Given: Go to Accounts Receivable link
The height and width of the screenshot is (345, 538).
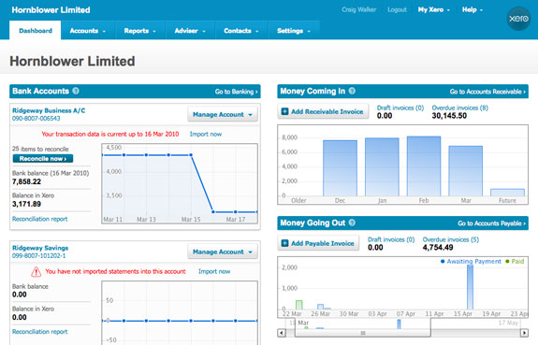Looking at the screenshot, I should pos(487,92).
